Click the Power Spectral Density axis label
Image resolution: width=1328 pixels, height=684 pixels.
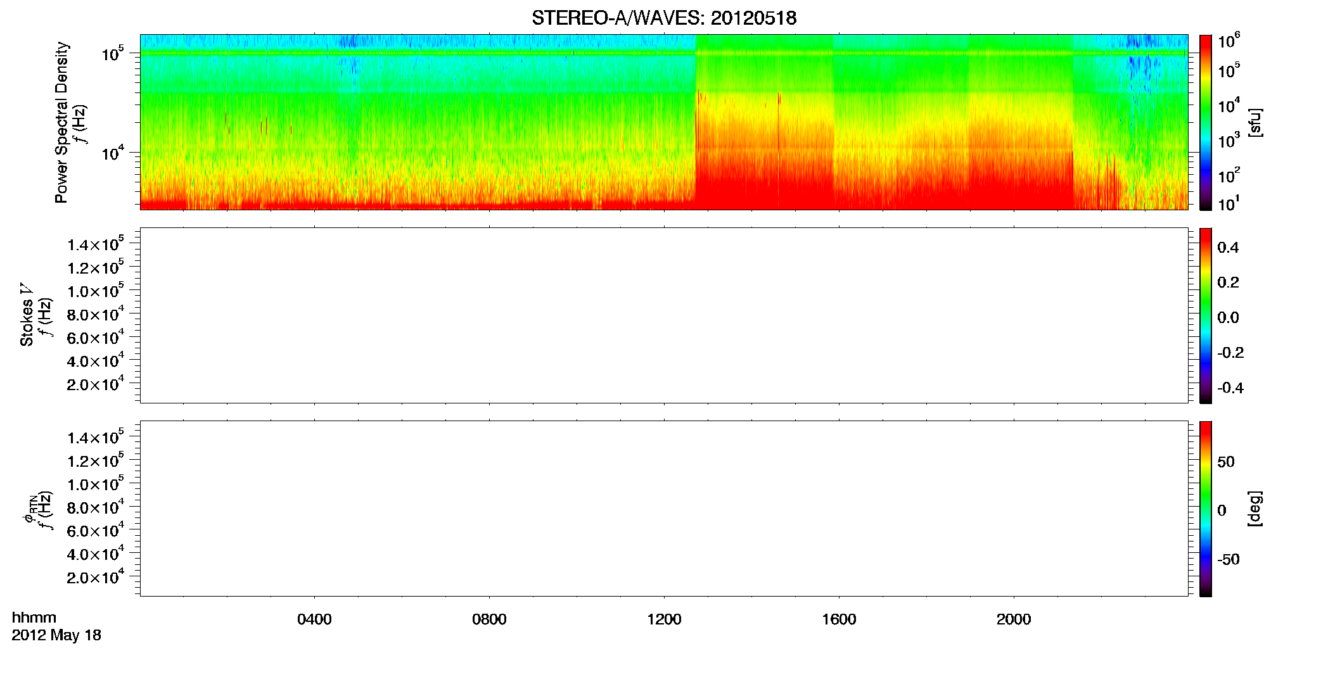click(x=61, y=122)
